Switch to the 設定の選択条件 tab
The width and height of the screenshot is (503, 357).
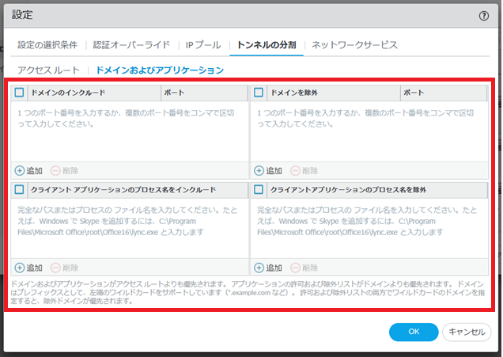[x=47, y=45]
